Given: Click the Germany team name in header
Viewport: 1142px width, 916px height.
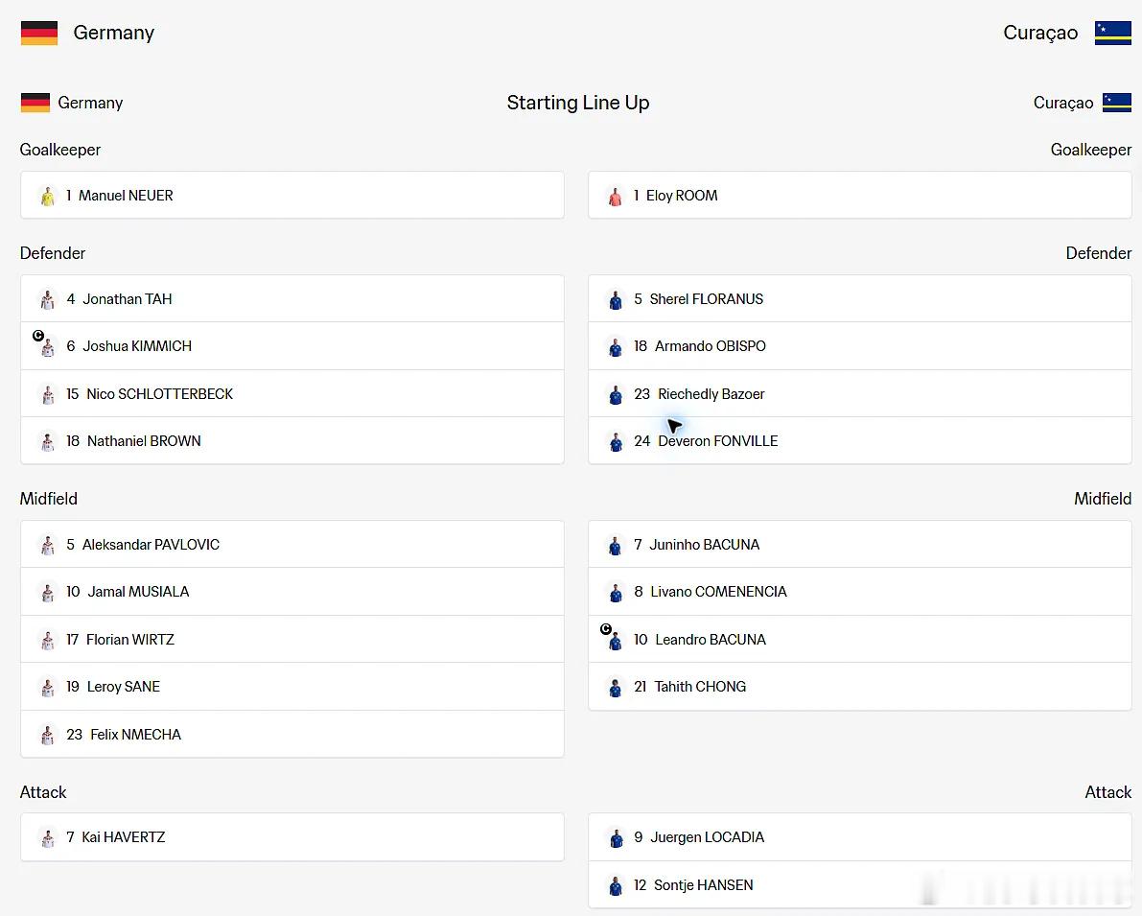Looking at the screenshot, I should [113, 33].
